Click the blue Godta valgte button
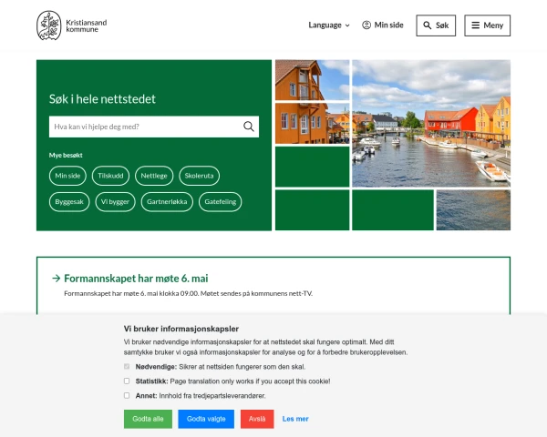Viewport: 547px width, 437px height. click(206, 419)
